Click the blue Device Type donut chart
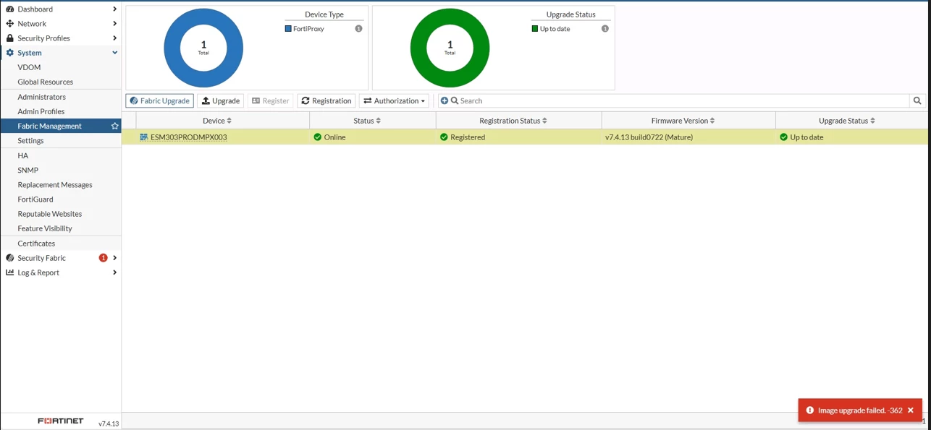The image size is (931, 430). (203, 48)
